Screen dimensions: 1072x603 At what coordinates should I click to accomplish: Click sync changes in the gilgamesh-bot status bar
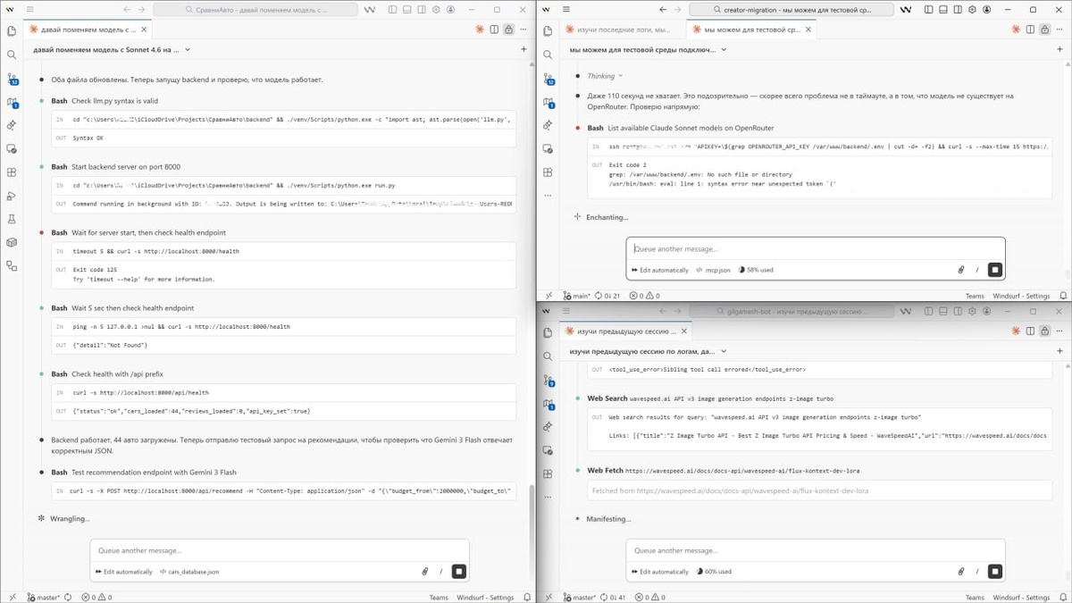pos(612,598)
